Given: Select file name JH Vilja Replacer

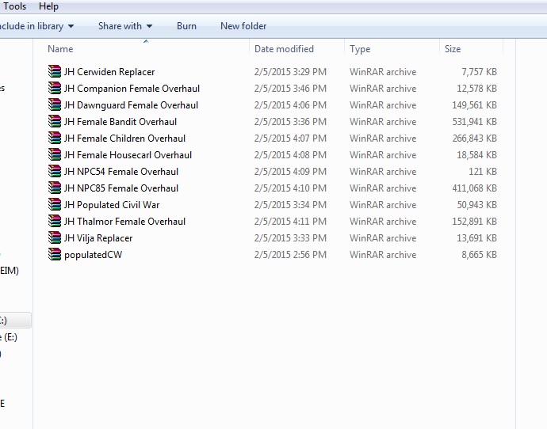Looking at the screenshot, I should [x=98, y=238].
